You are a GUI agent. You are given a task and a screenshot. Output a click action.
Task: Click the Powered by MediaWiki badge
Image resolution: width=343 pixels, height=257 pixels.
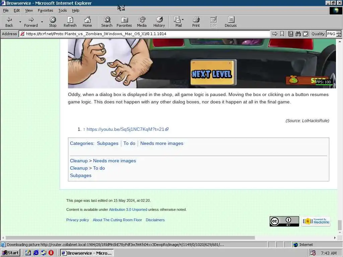316,222
